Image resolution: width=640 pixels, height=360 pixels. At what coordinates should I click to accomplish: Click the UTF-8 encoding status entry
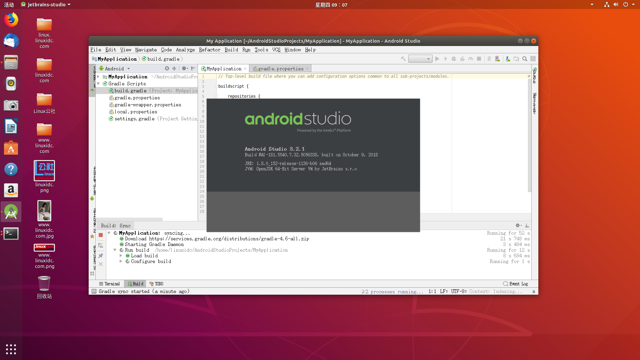click(459, 291)
